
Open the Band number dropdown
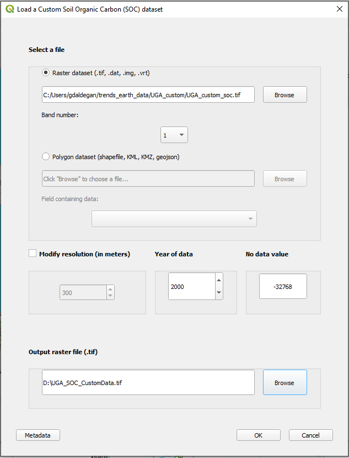click(174, 135)
